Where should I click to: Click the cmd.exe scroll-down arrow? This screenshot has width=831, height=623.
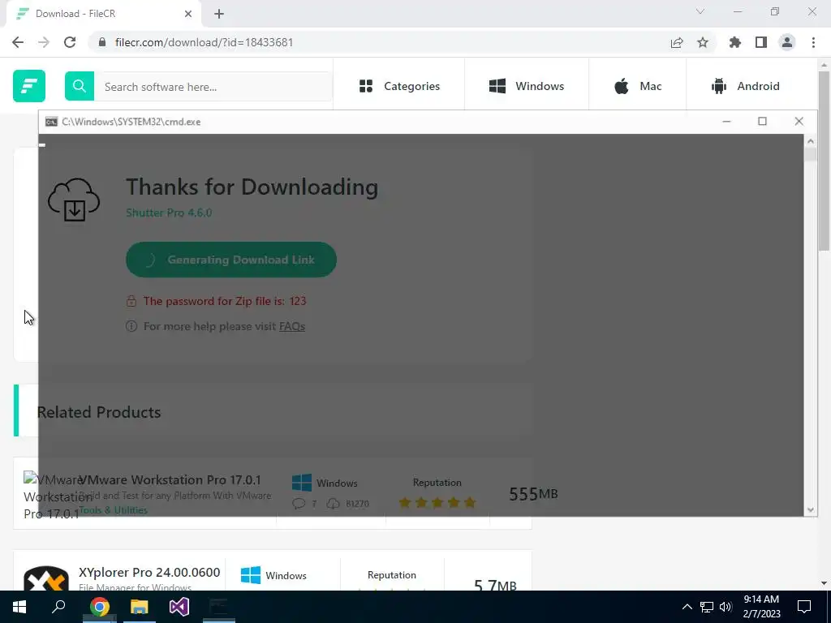[x=811, y=509]
